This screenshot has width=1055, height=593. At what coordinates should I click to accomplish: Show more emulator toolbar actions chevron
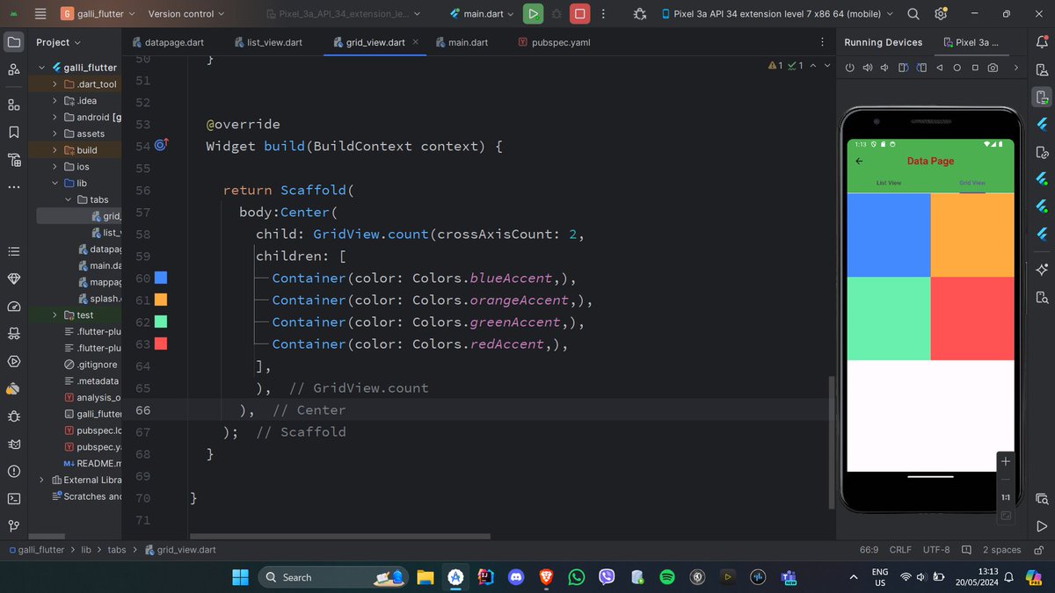click(x=1016, y=68)
